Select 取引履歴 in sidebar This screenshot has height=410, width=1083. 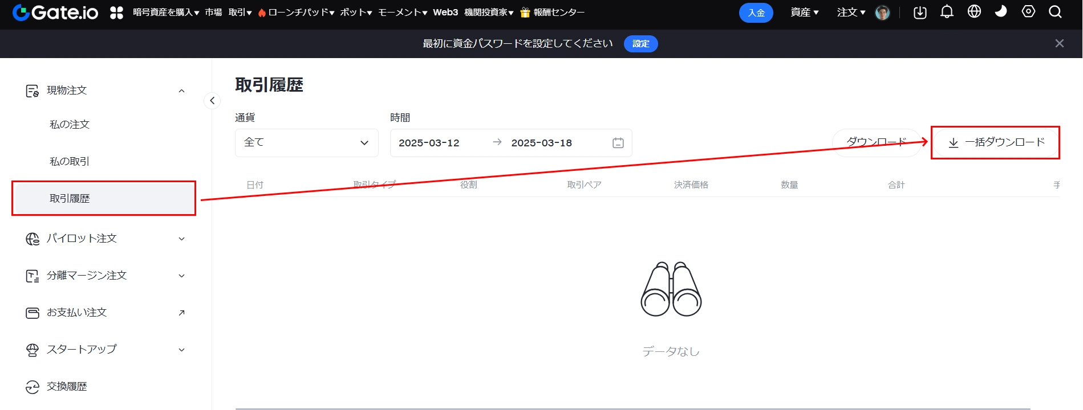click(x=104, y=199)
